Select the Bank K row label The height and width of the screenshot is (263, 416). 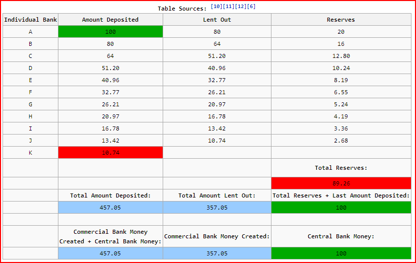(30, 153)
